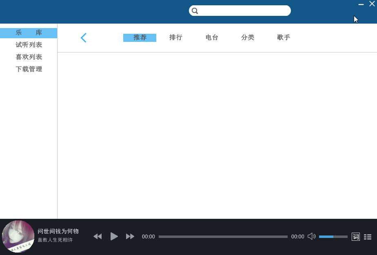
Task: Minimize the music player window
Action: (x=361, y=4)
